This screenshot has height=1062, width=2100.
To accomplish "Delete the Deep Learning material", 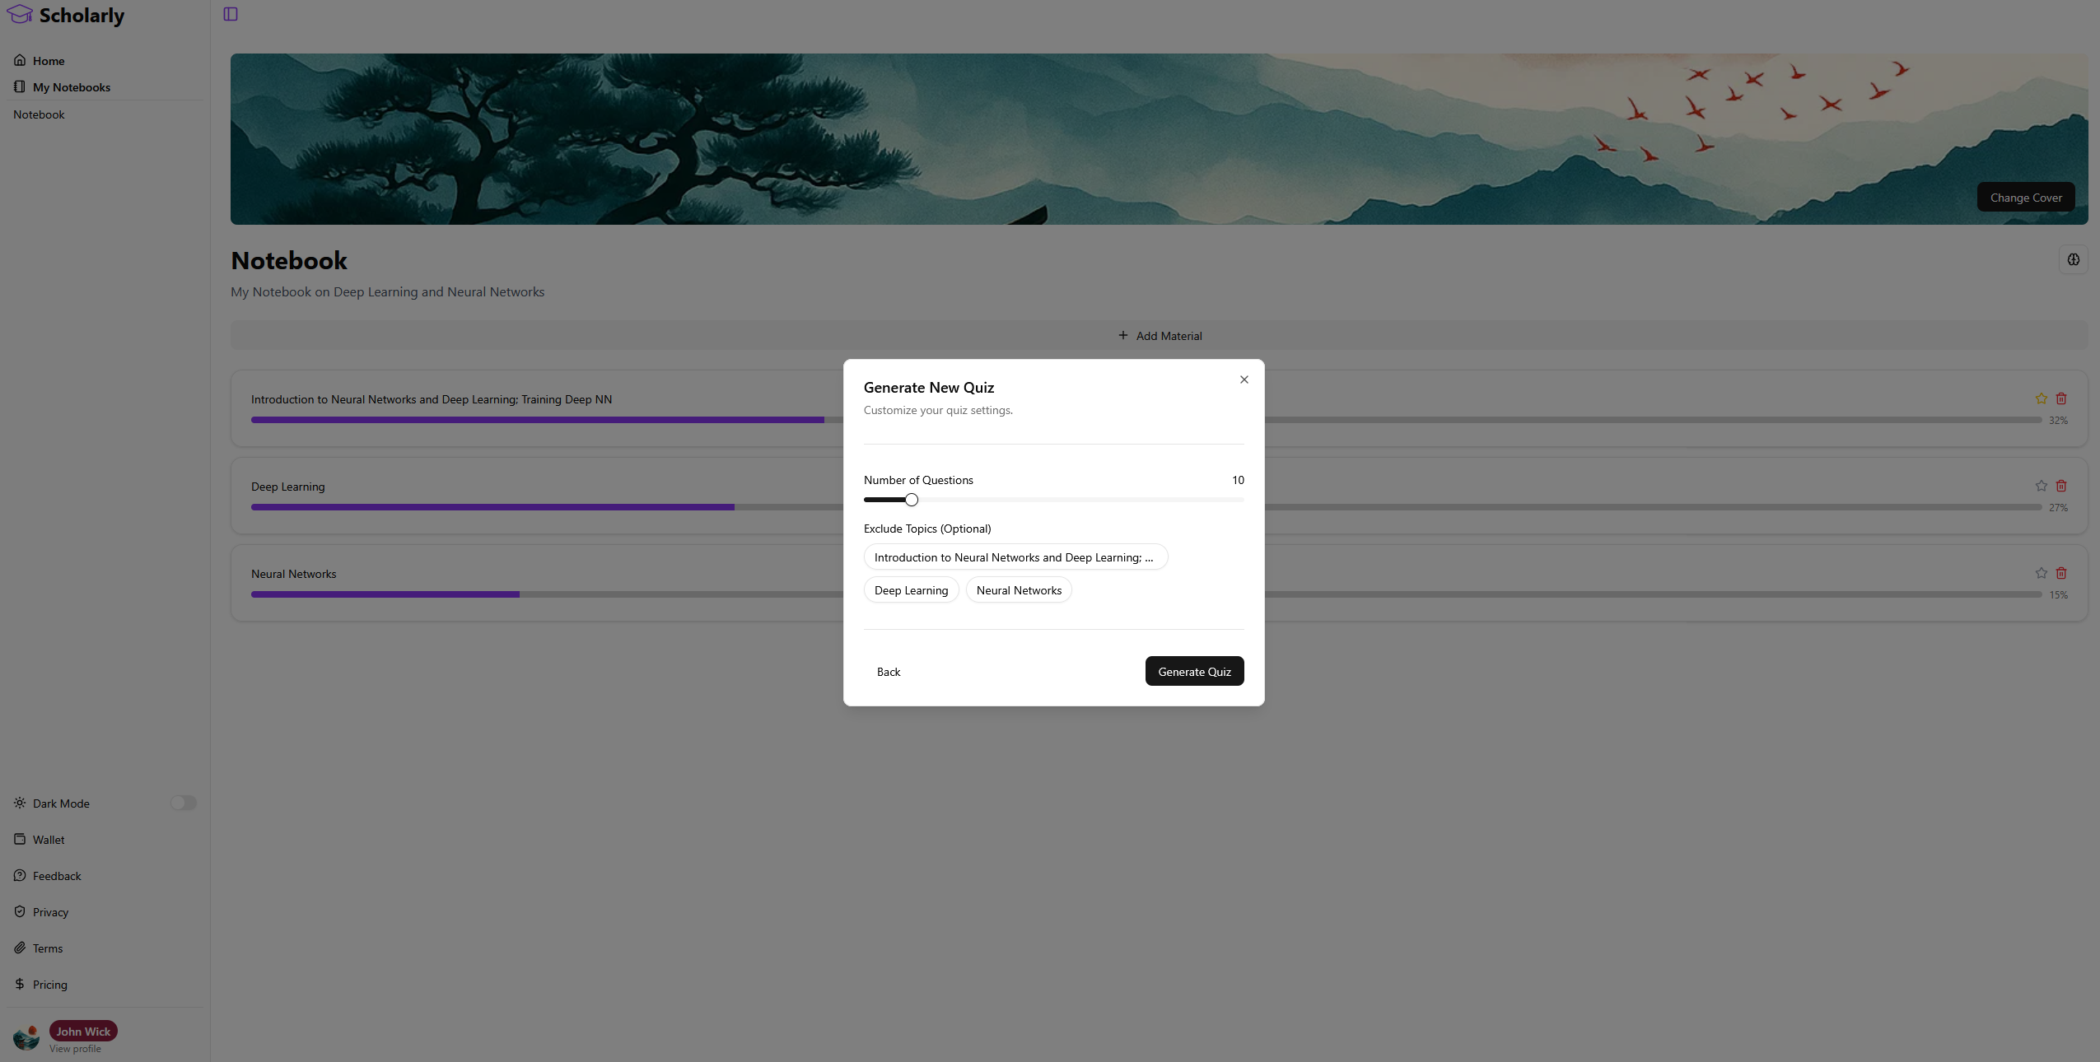I will tap(2060, 486).
